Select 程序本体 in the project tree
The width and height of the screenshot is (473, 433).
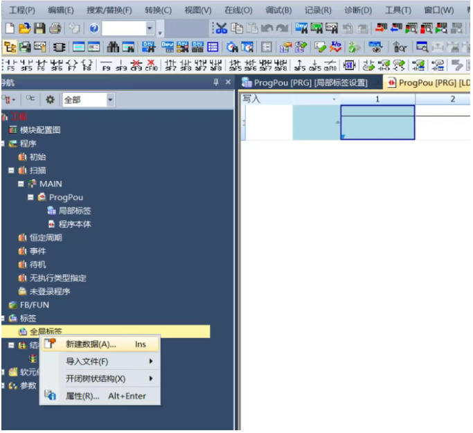point(74,224)
